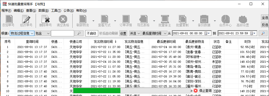
Task: Open the 数据(B) menu
Action: (x=44, y=11)
